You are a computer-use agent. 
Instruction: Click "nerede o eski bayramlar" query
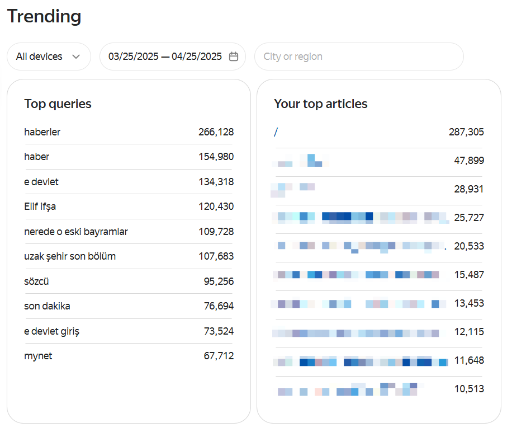(x=76, y=232)
